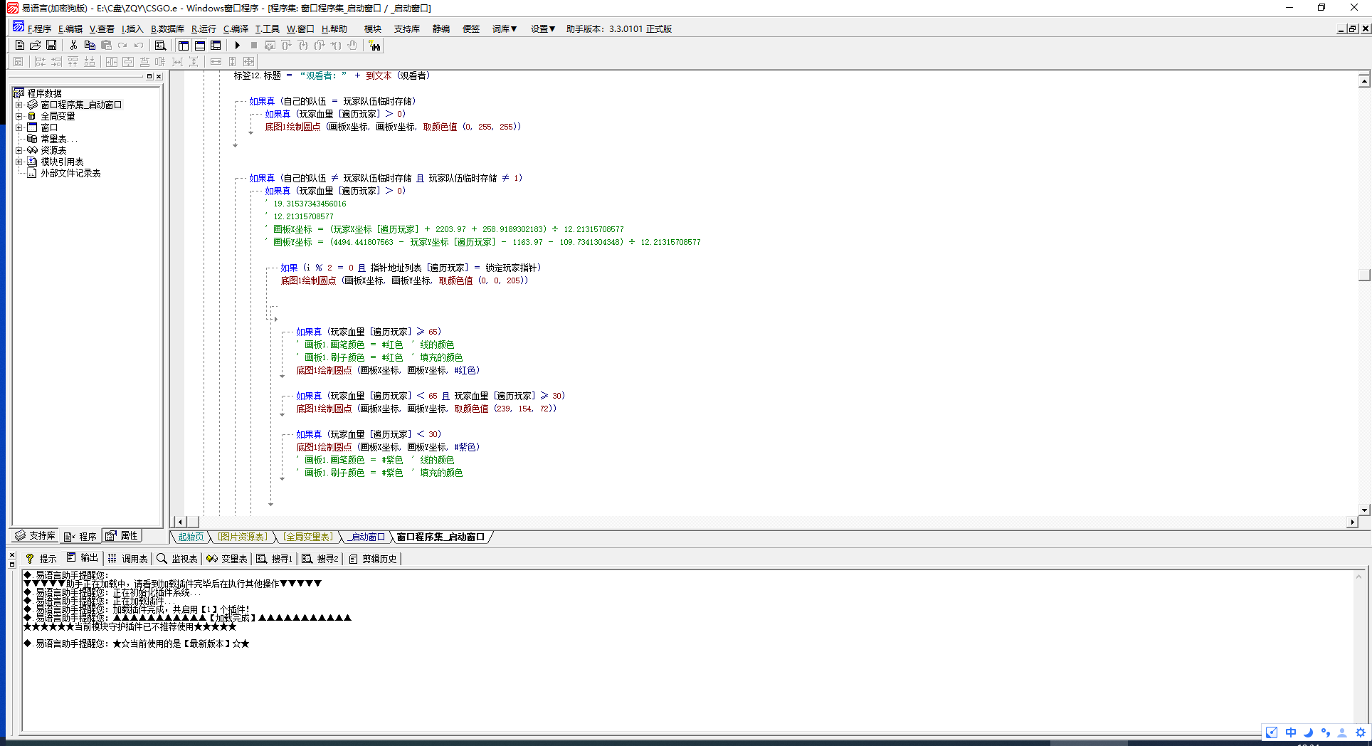Open the E.编辑 menu
Image resolution: width=1372 pixels, height=746 pixels.
[70, 28]
